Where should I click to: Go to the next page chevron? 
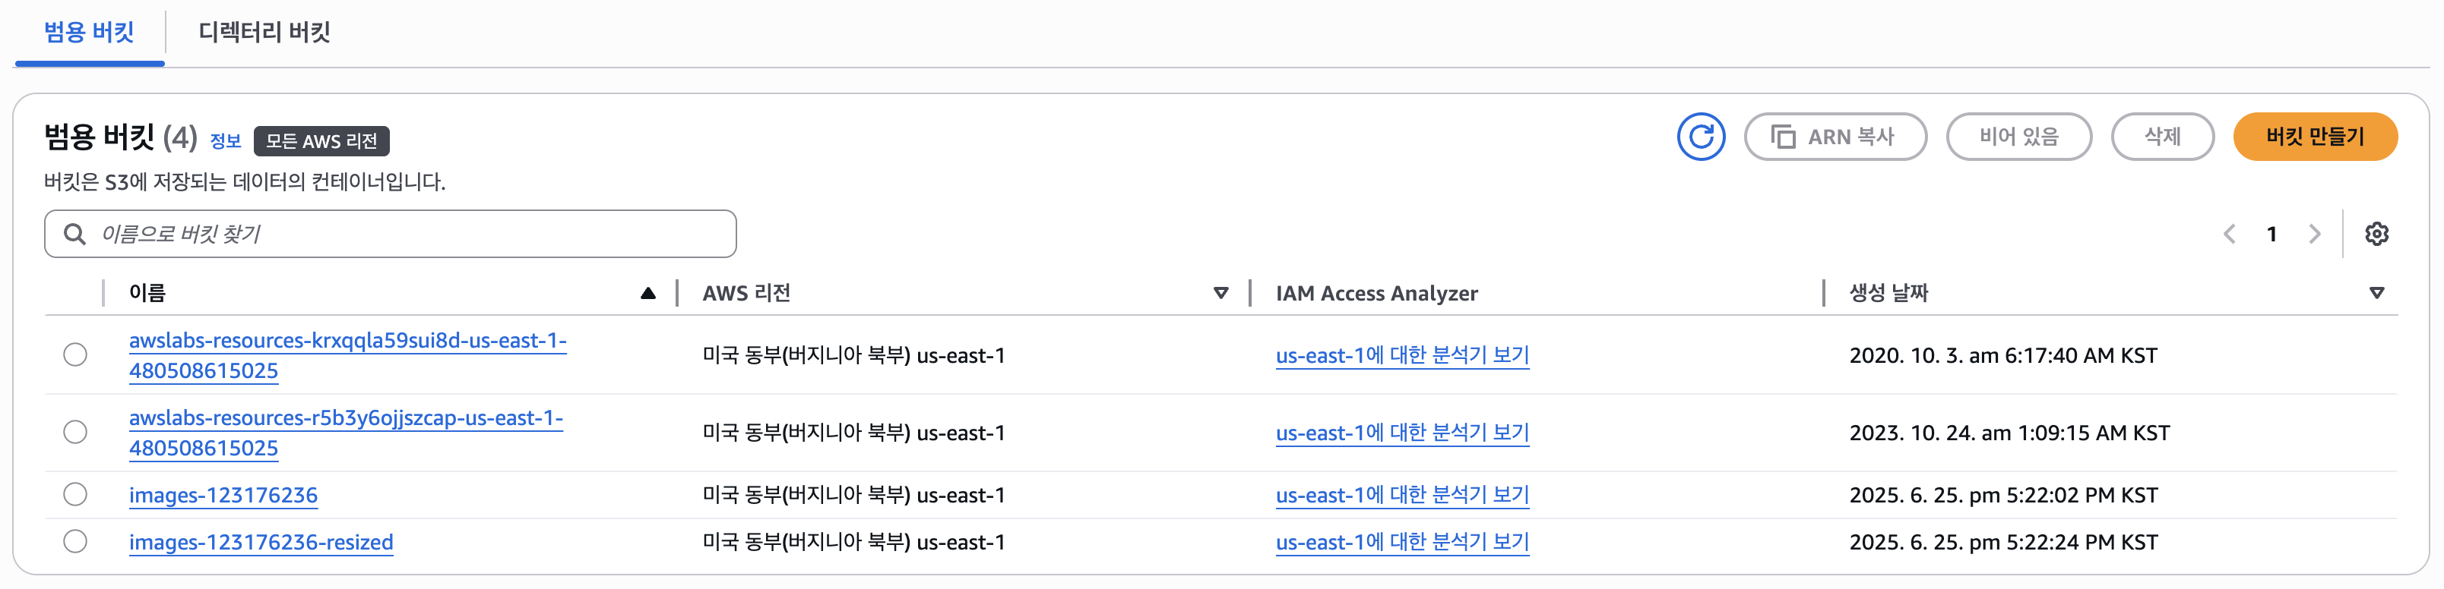2314,234
